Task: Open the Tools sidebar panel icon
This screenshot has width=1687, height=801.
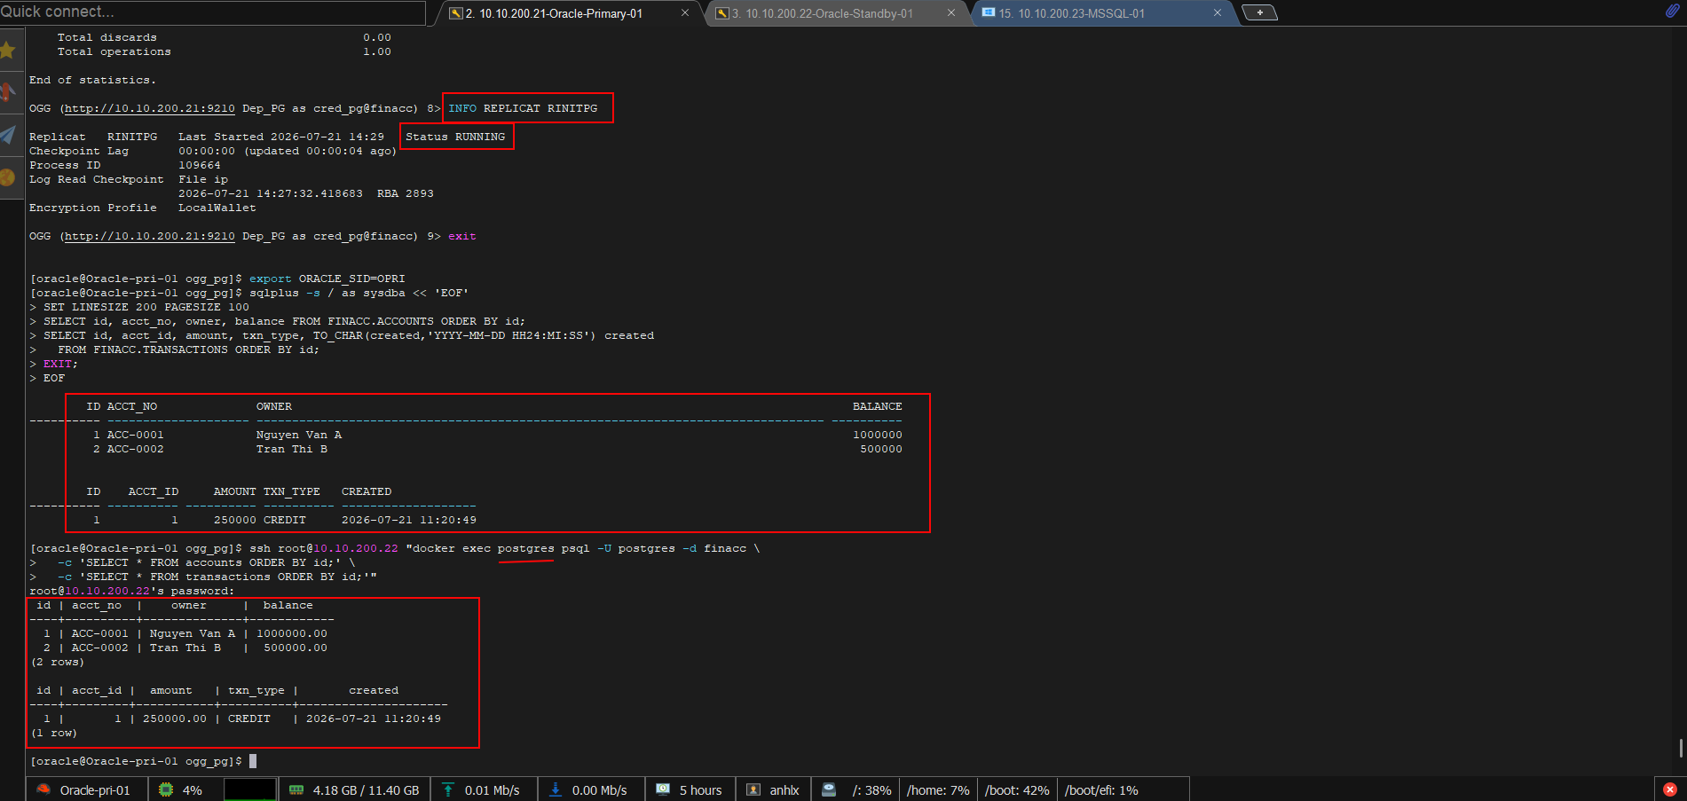Action: click(8, 91)
